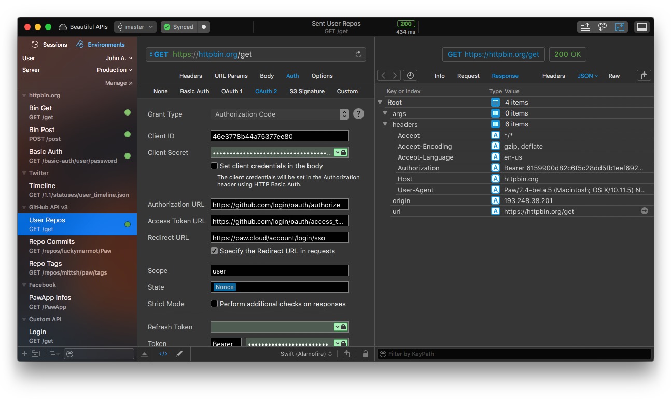
Task: Switch to the Headers request tab
Action: click(190, 76)
